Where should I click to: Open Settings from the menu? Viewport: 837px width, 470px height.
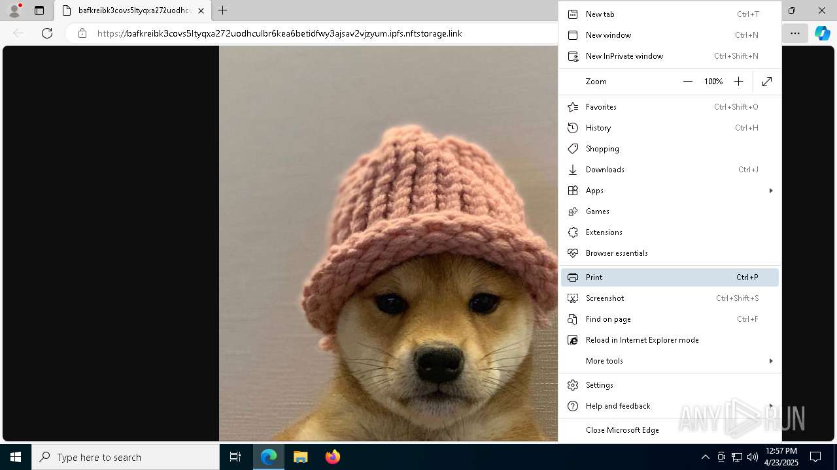670,385
